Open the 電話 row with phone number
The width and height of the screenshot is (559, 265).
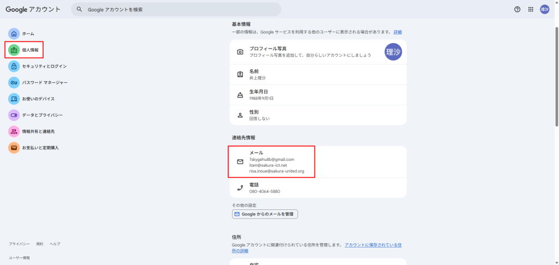(x=318, y=188)
